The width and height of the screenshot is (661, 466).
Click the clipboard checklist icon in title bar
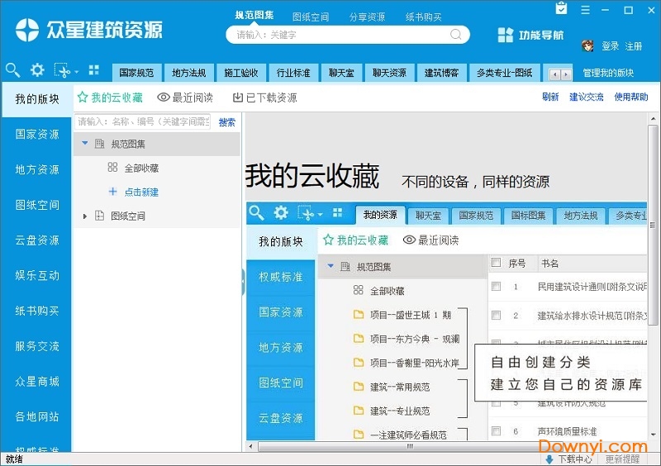point(562,9)
